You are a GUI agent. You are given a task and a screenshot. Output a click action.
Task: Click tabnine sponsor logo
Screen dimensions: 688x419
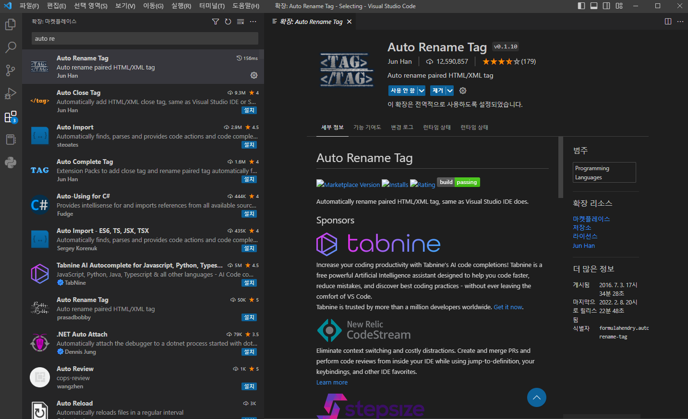(378, 244)
